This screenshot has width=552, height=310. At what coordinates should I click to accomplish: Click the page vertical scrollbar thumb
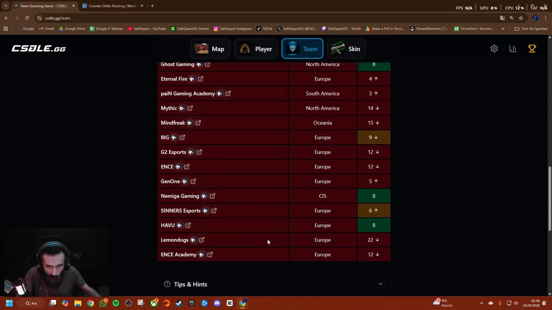click(x=549, y=199)
